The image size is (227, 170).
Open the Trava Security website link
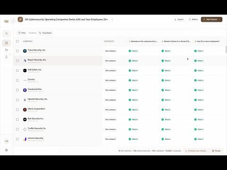click(x=35, y=52)
